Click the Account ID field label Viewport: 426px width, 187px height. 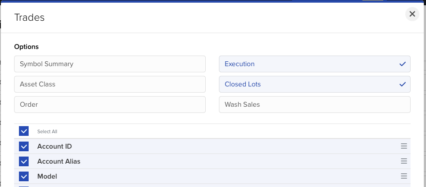coord(55,146)
